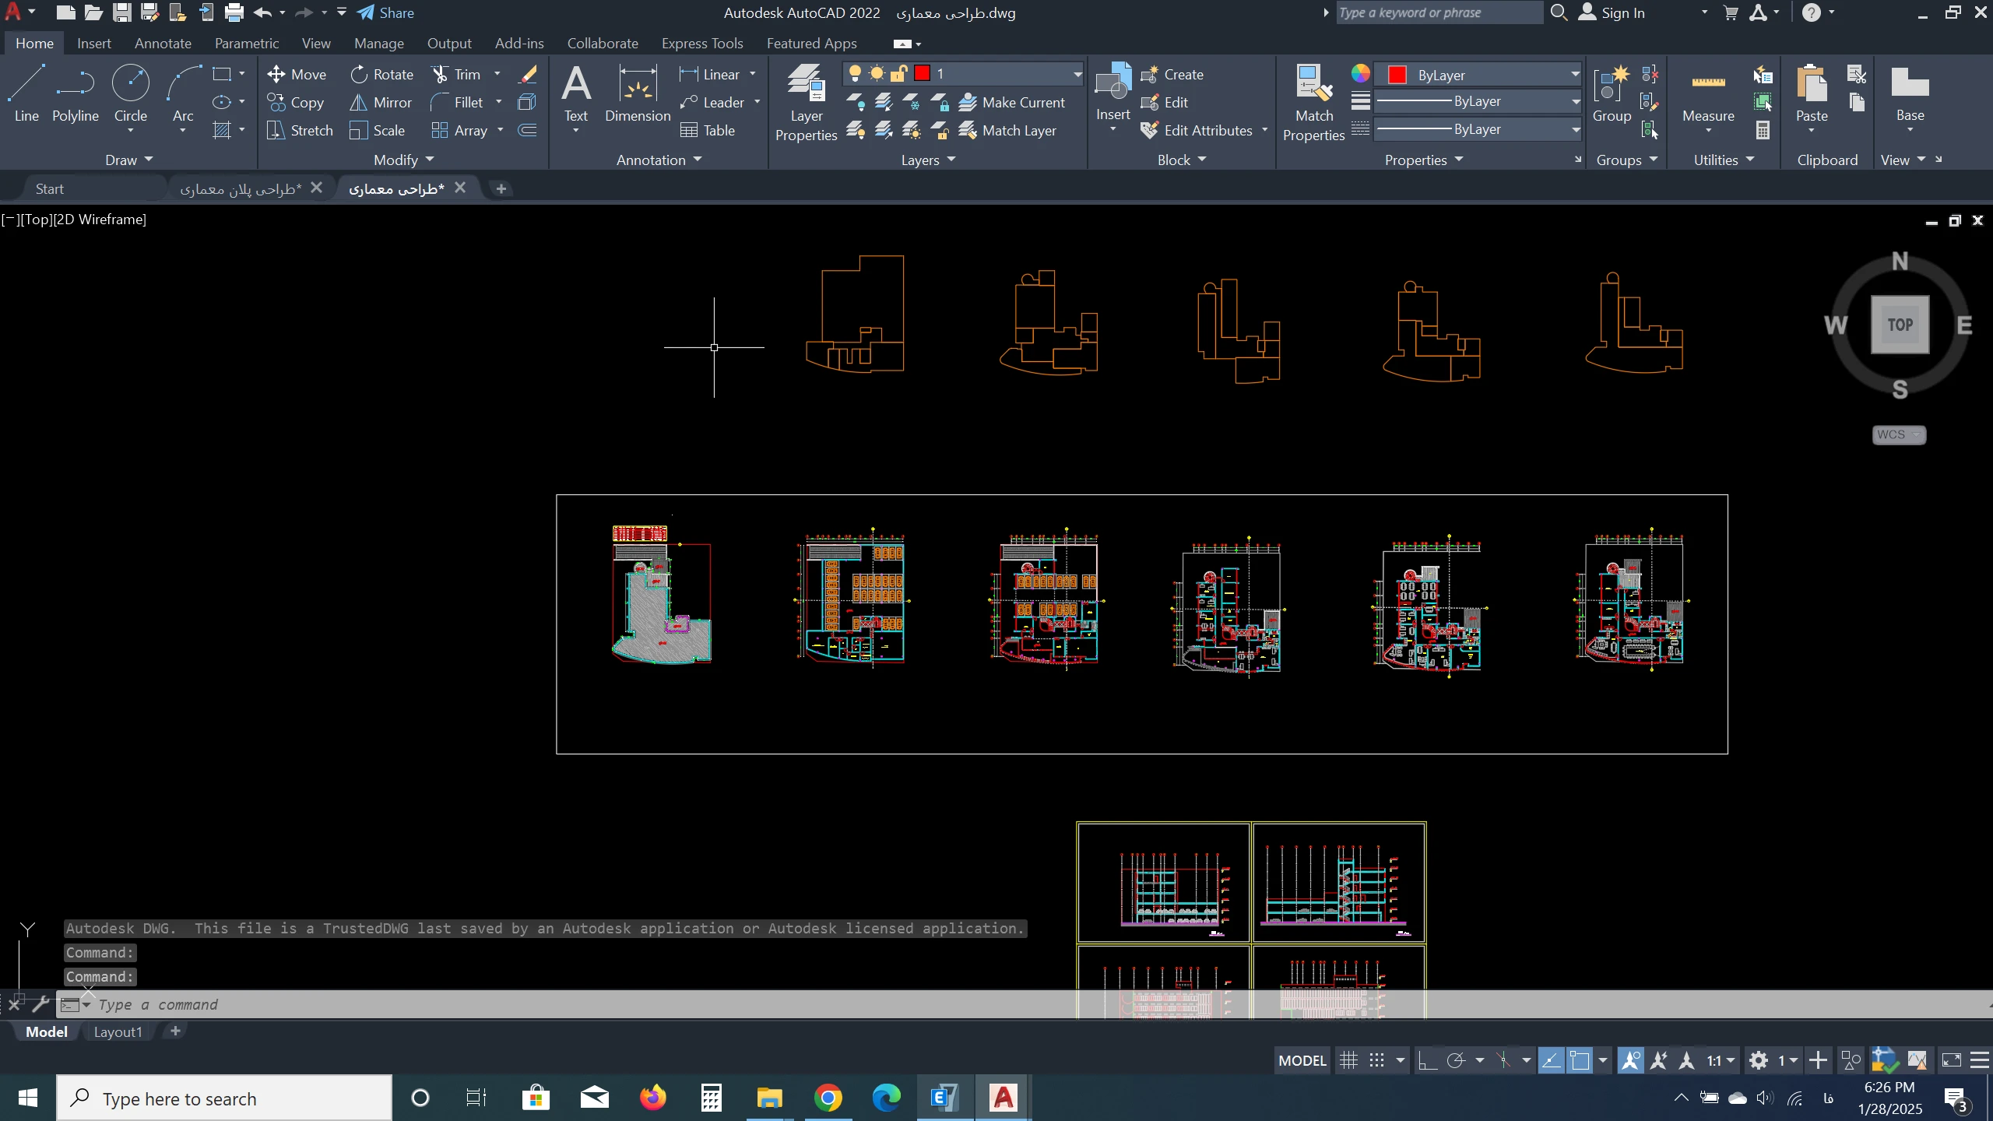Click the Share button
The height and width of the screenshot is (1121, 1993).
[x=386, y=12]
